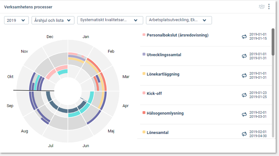Image resolution: width=279 pixels, height=156 pixels.
Task: Click the repeat icon for Lönekartläggning
Action: (x=244, y=75)
